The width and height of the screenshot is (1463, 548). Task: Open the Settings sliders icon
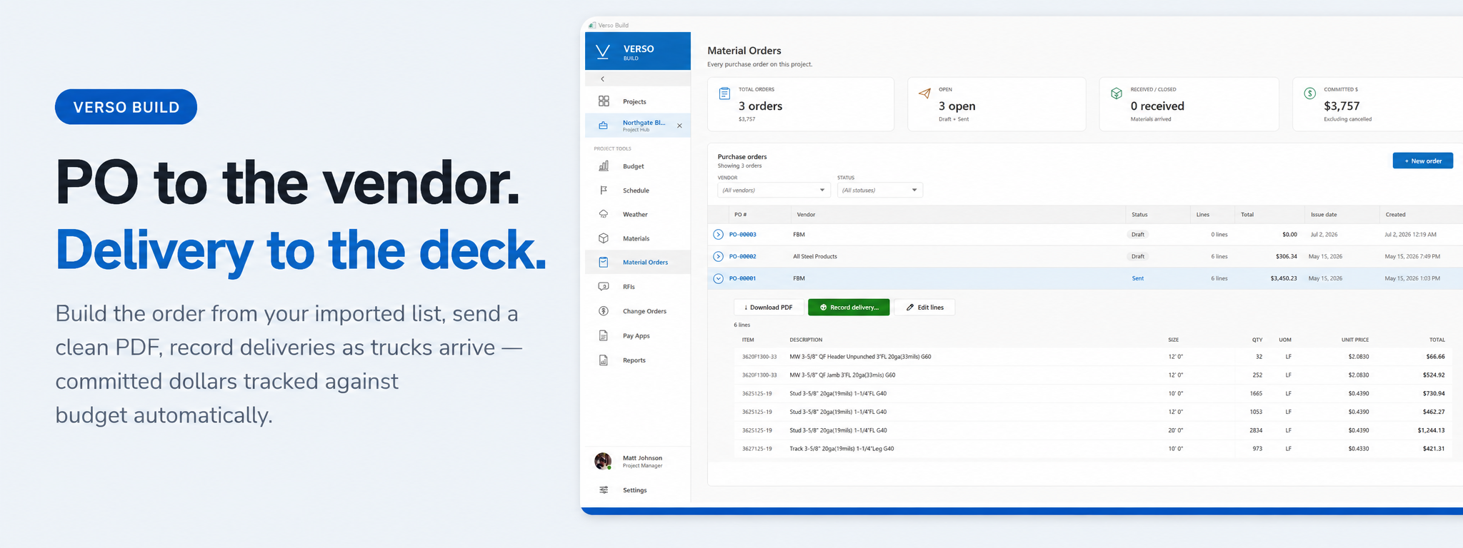(x=604, y=490)
